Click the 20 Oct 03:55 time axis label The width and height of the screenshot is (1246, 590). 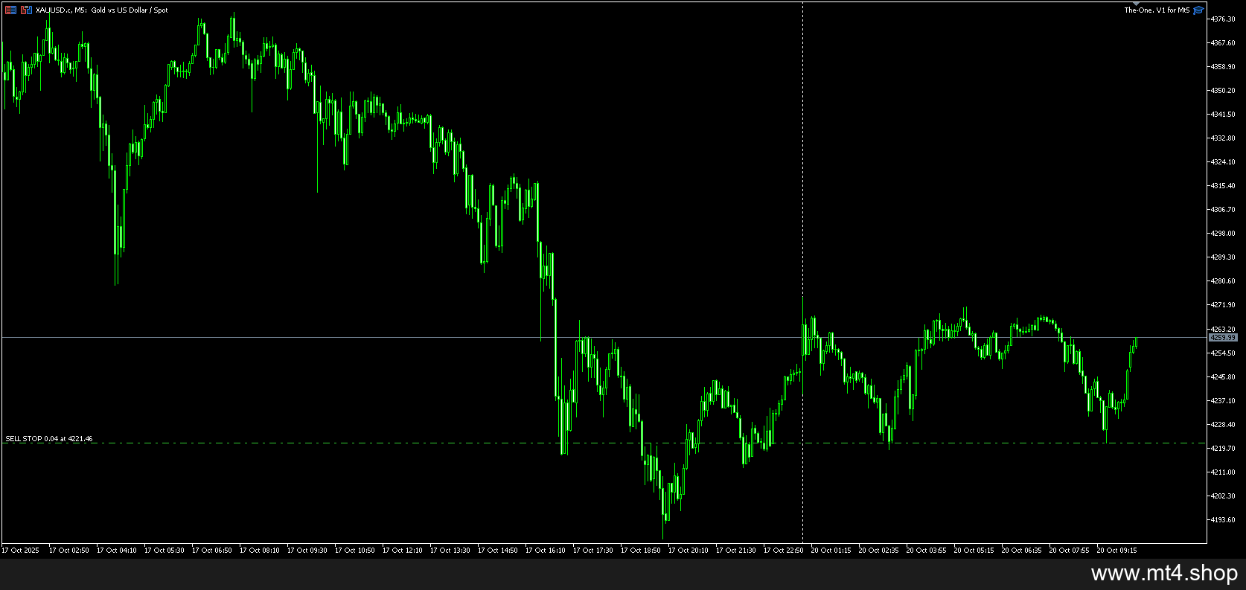[x=927, y=551]
